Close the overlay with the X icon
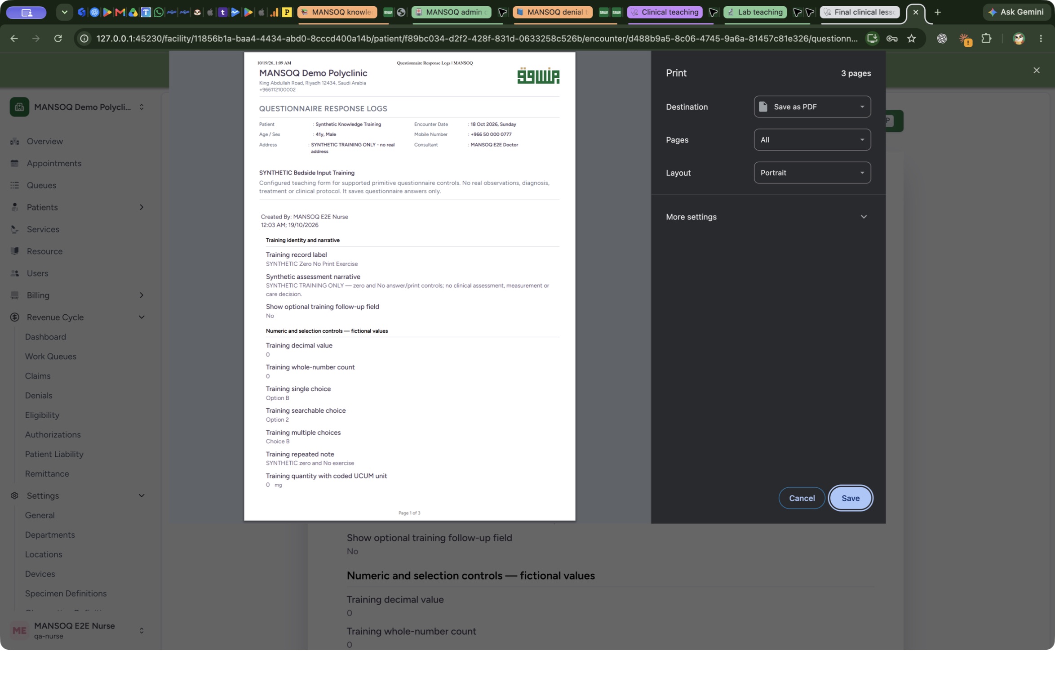The image size is (1055, 696). click(x=1037, y=70)
